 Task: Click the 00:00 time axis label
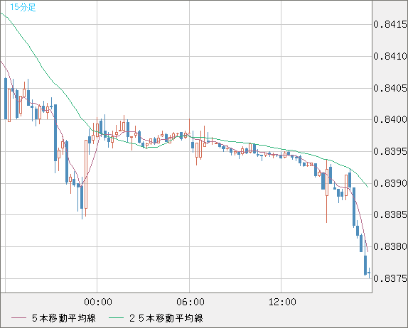coord(98,302)
